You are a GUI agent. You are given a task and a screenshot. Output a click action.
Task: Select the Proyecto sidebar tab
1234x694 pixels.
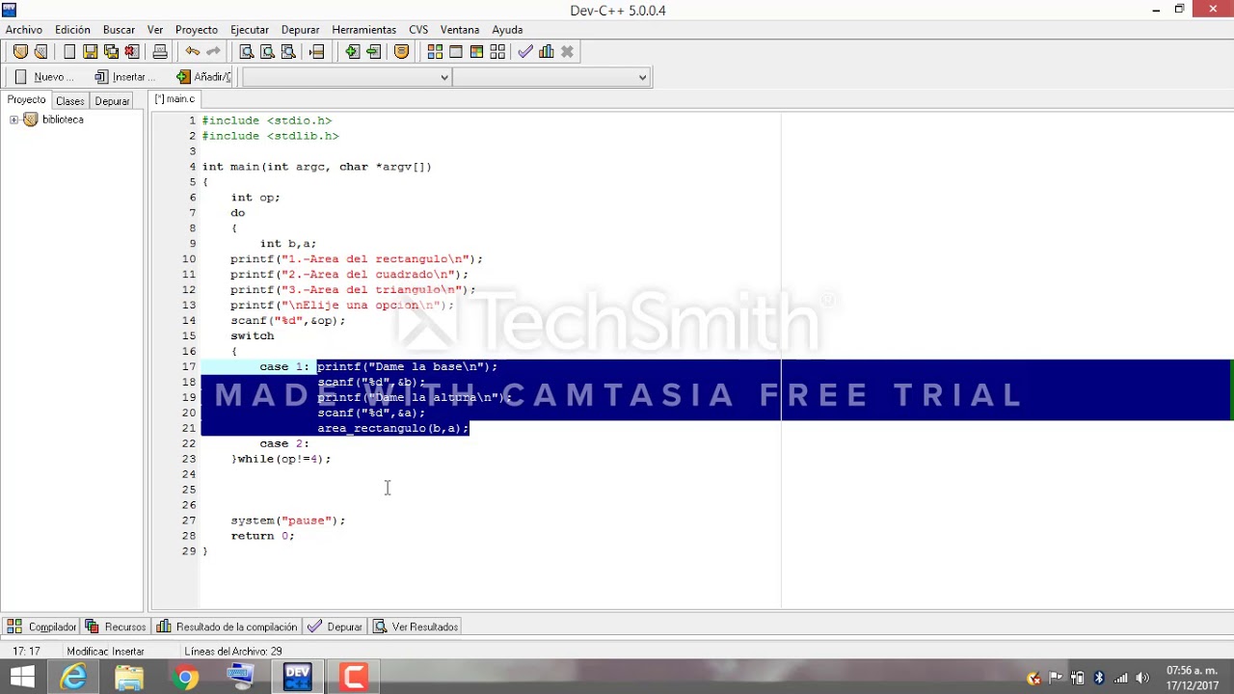pos(26,100)
